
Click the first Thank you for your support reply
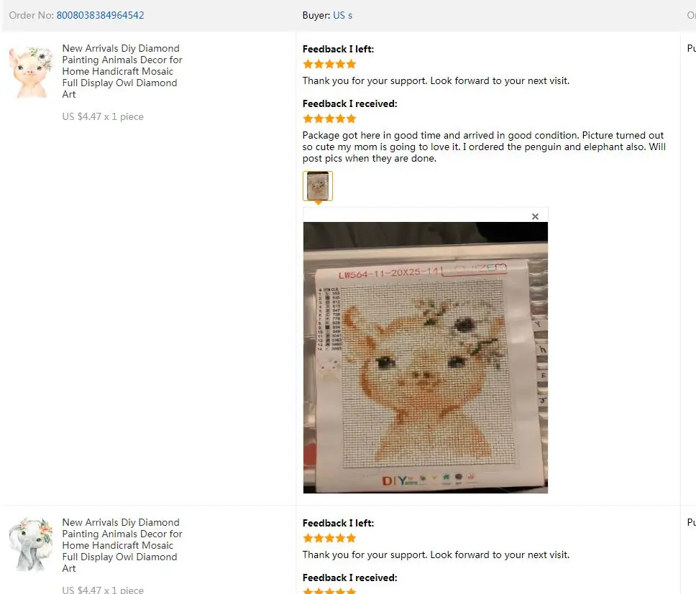pyautogui.click(x=436, y=80)
